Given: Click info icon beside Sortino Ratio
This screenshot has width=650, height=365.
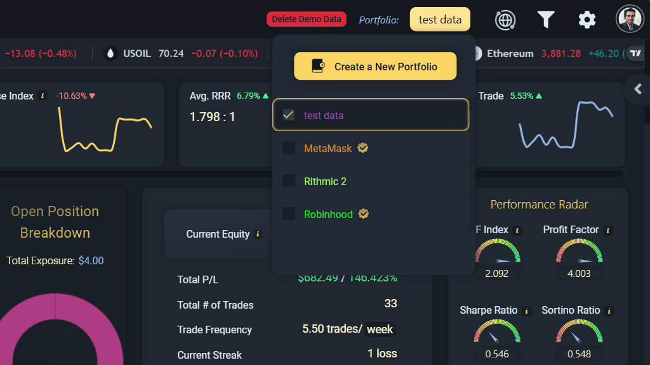Looking at the screenshot, I should (x=608, y=311).
